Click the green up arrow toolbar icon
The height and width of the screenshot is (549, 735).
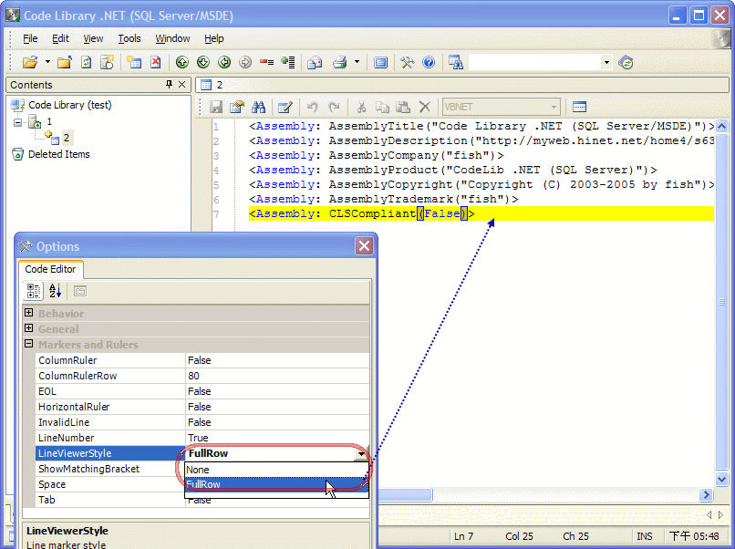[181, 62]
